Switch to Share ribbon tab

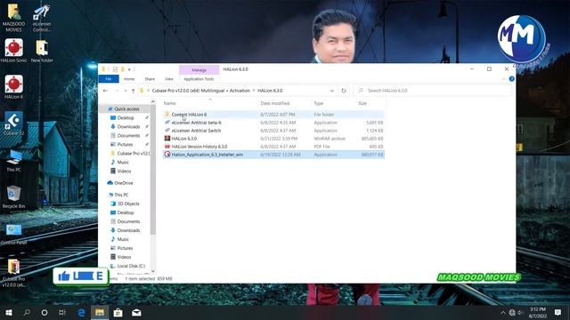pos(150,79)
